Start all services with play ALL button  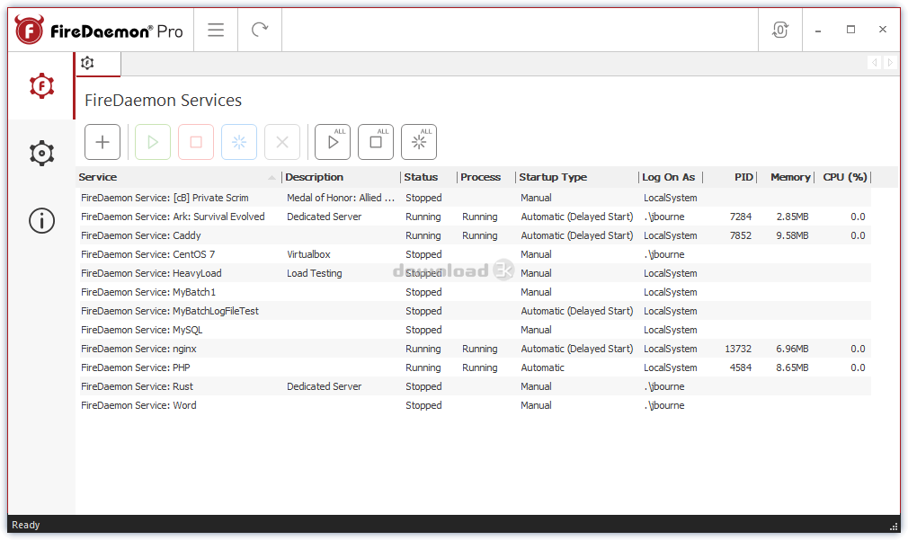click(x=333, y=142)
